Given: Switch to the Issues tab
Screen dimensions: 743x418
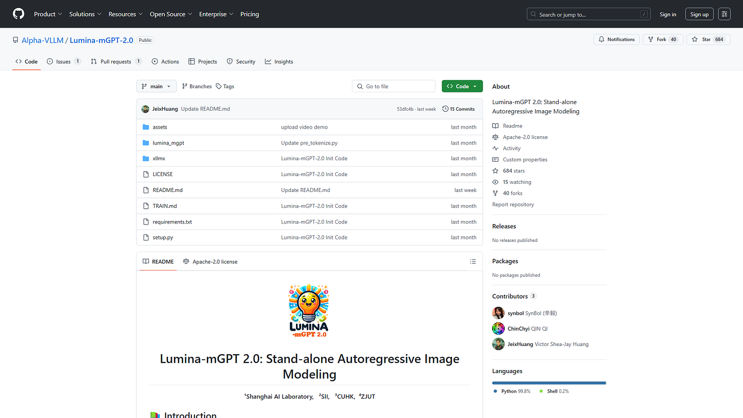Looking at the screenshot, I should (64, 61).
